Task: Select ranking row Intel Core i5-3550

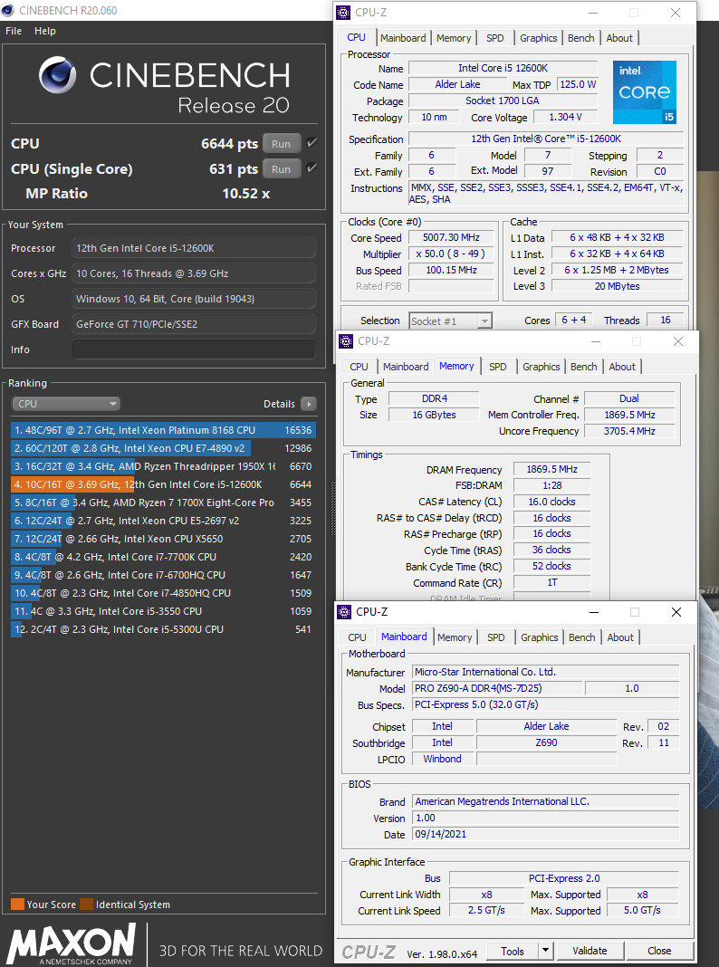Action: [x=163, y=611]
